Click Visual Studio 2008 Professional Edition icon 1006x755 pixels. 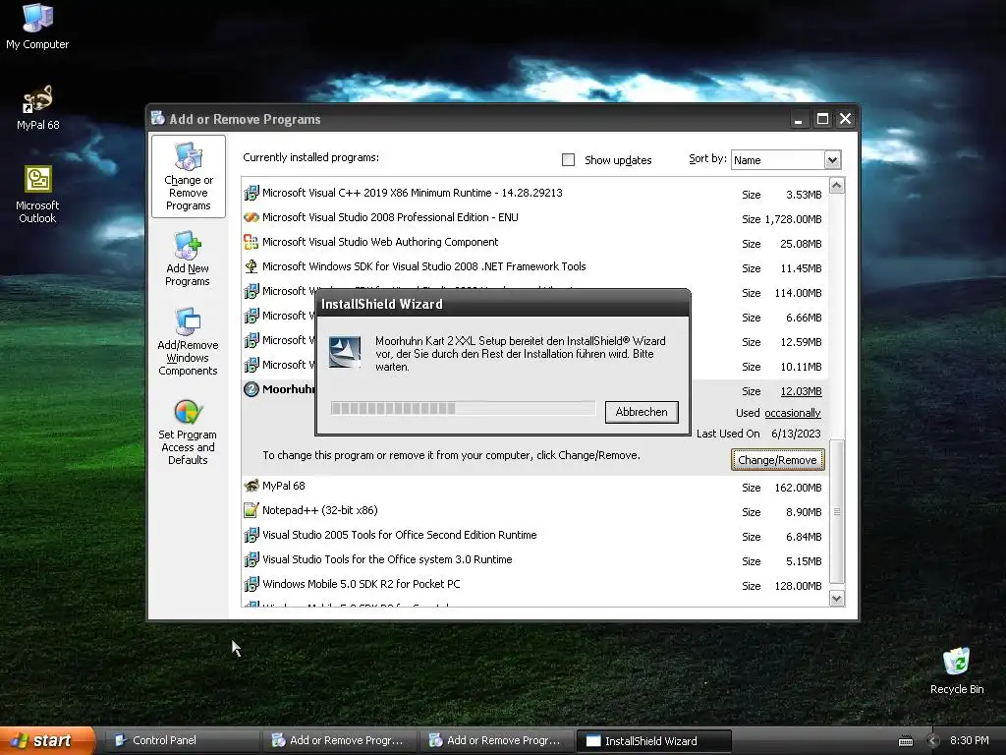[251, 217]
